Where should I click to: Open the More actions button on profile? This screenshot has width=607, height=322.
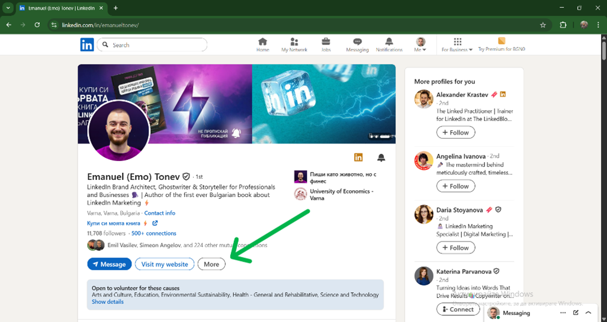click(211, 264)
